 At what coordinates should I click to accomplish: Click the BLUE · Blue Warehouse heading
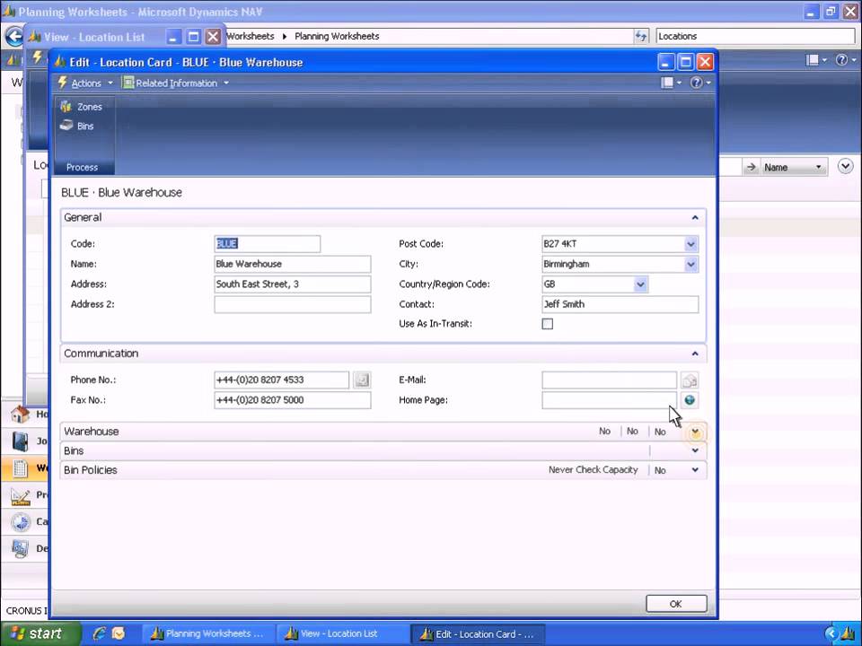tap(121, 193)
